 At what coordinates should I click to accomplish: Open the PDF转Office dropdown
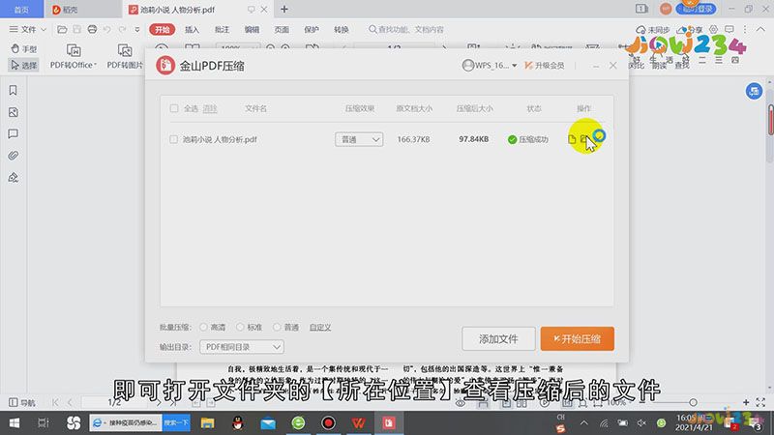(x=74, y=57)
